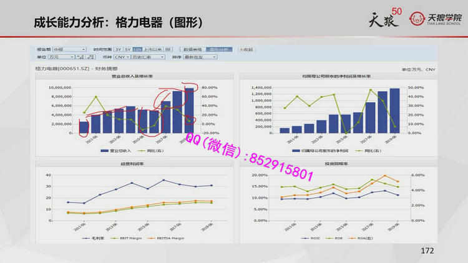Click the 收起 collapse icon button
This screenshot has height=263, width=468.
click(x=240, y=49)
